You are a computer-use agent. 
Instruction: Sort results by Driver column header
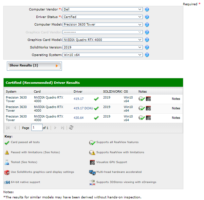pos(78,92)
